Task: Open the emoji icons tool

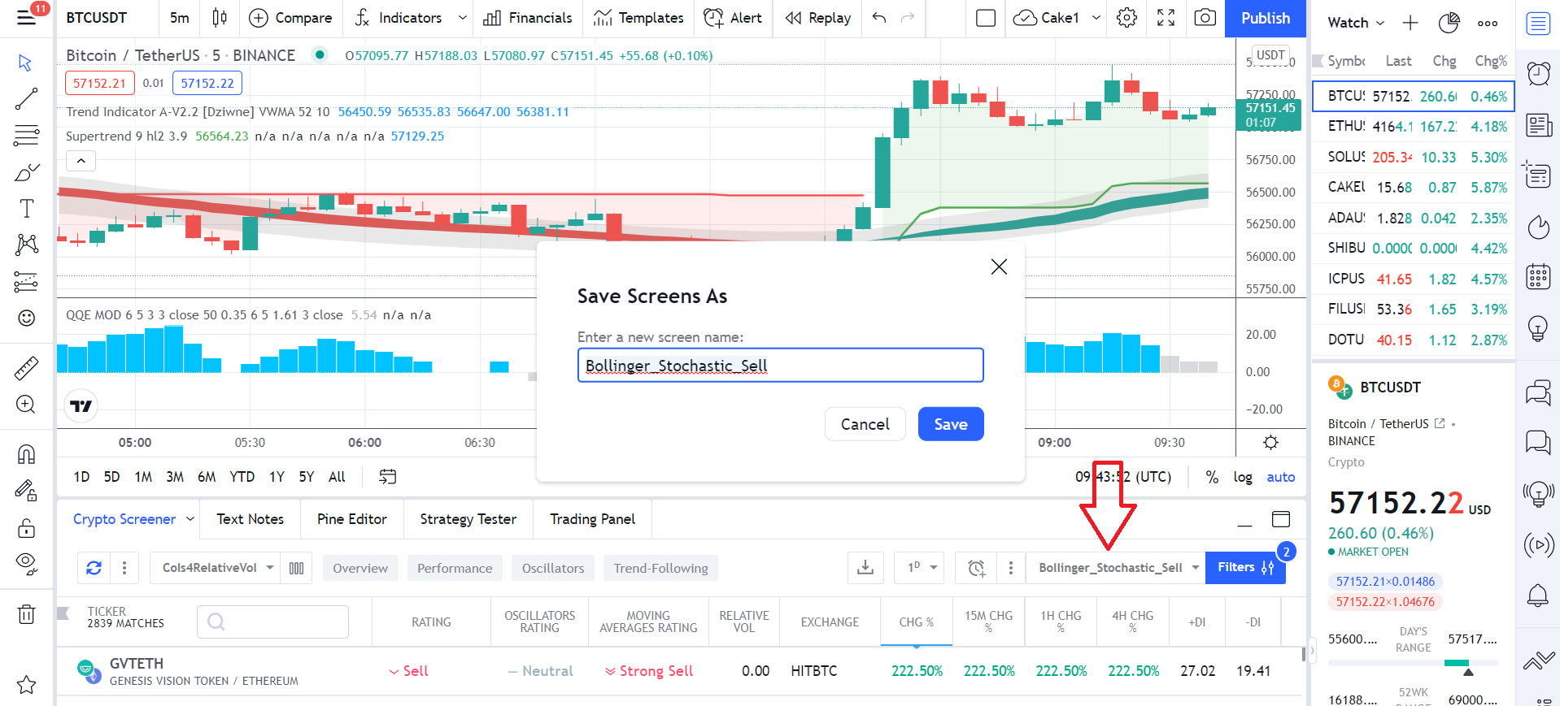Action: (x=26, y=318)
